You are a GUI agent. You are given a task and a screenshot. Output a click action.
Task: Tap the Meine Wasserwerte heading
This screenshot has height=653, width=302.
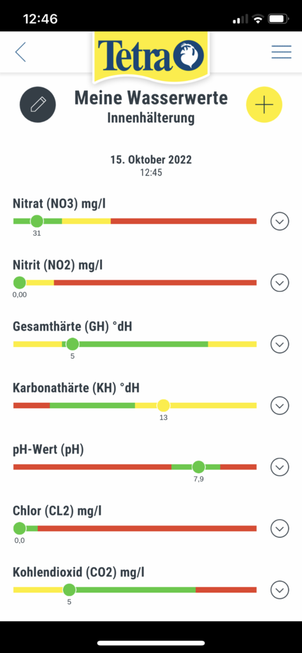click(151, 98)
